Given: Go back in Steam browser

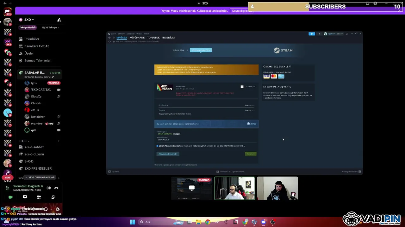Looking at the screenshot, I should [x=109, y=38].
